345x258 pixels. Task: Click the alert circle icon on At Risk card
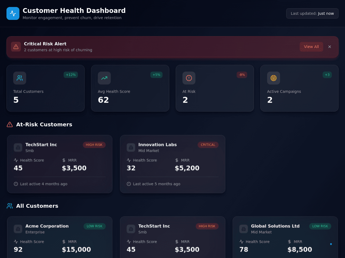point(189,78)
